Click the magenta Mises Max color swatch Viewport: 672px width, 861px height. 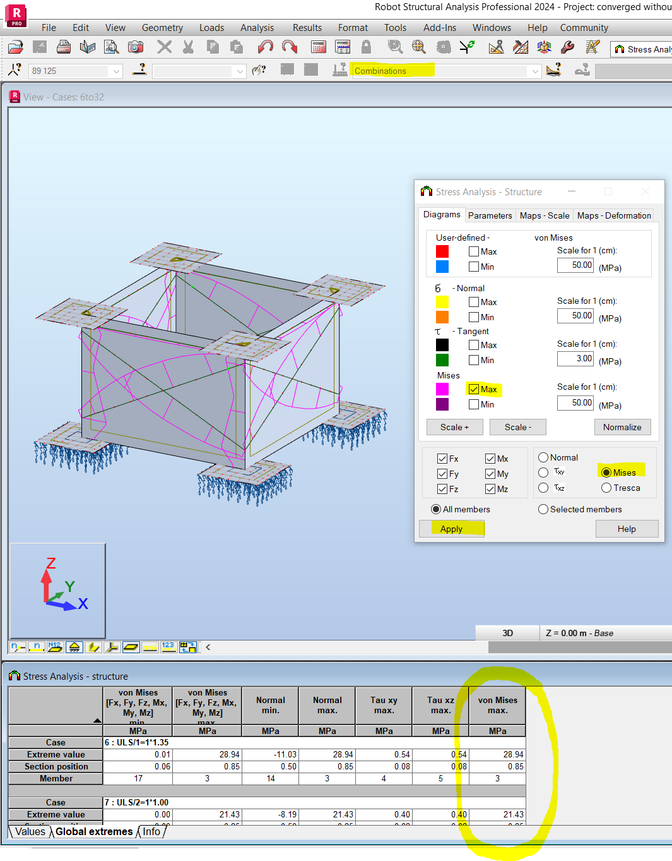point(442,389)
